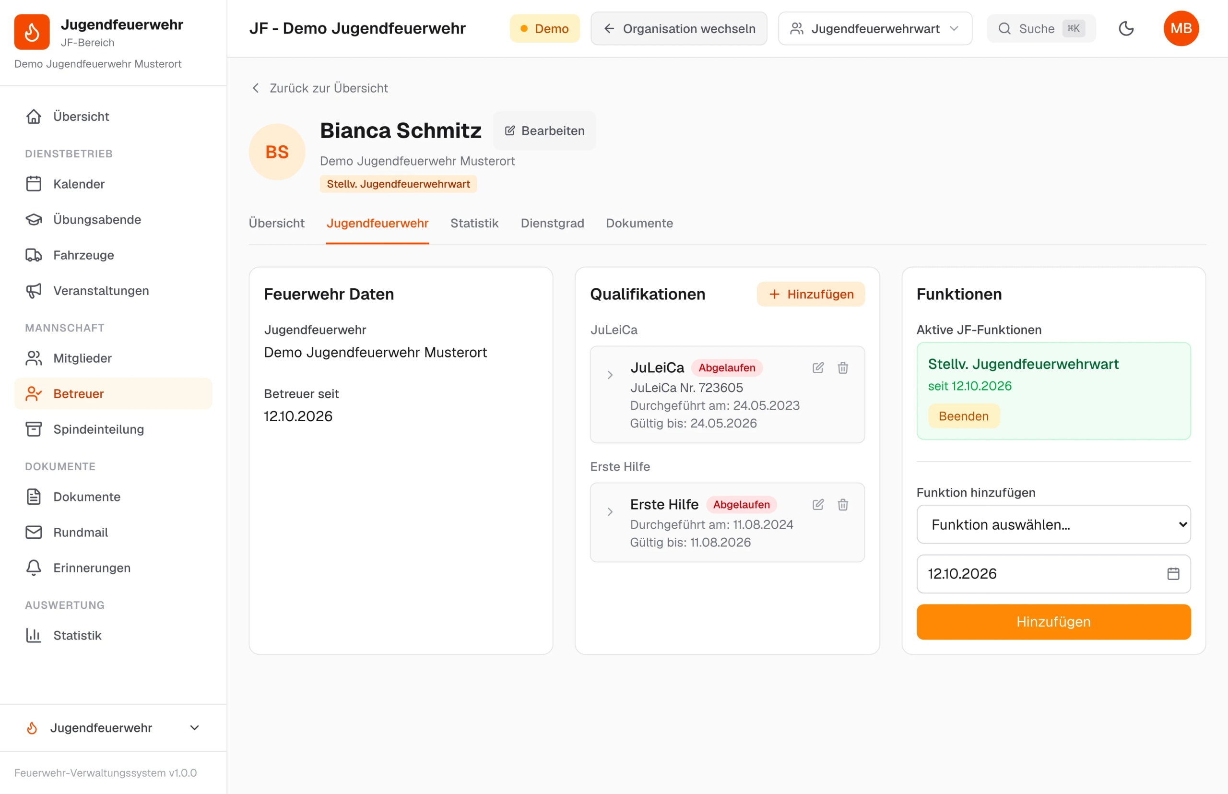Click the flame logo icon in sidebar header
1228x794 pixels.
32,32
